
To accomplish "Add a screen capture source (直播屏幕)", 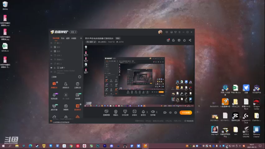I will (106, 113).
